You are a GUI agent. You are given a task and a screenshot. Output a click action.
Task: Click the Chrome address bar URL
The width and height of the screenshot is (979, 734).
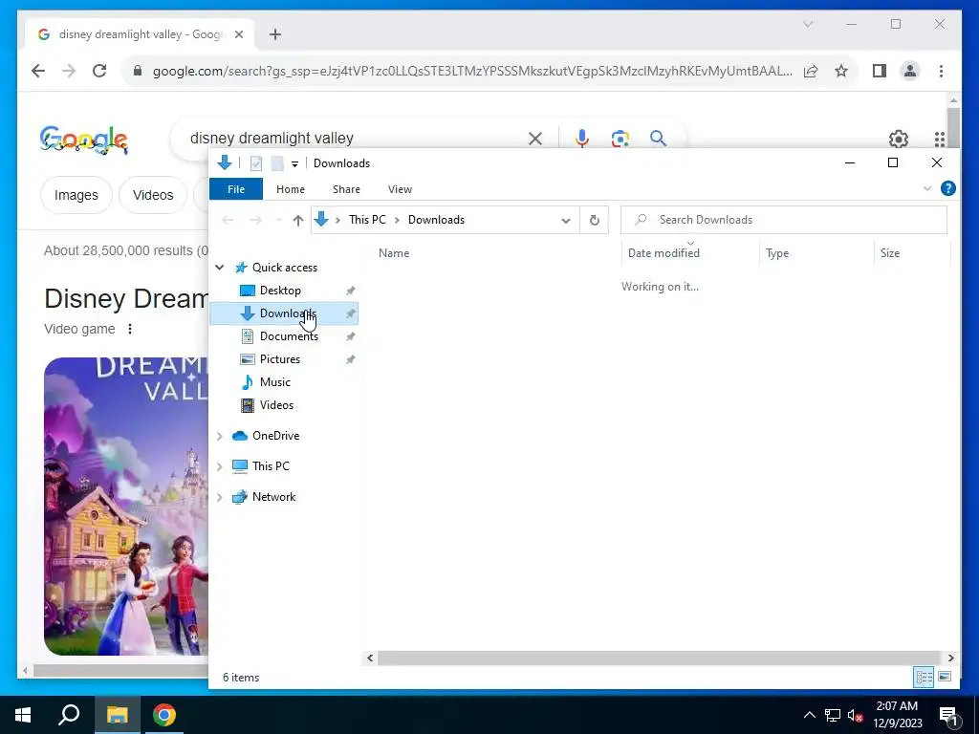click(x=472, y=71)
